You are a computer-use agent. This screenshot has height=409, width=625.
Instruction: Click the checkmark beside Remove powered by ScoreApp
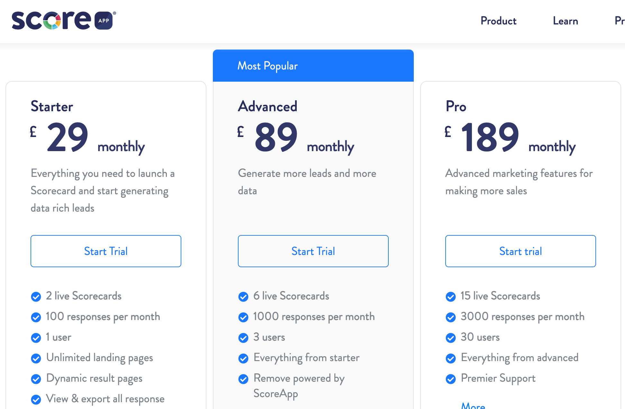coord(243,379)
